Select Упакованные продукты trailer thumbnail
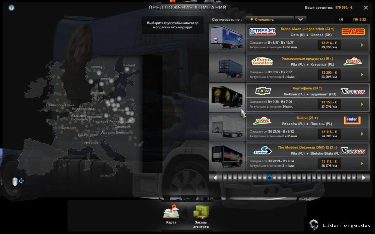Image resolution: width=375 pixels, height=234 pixels. tap(227, 67)
